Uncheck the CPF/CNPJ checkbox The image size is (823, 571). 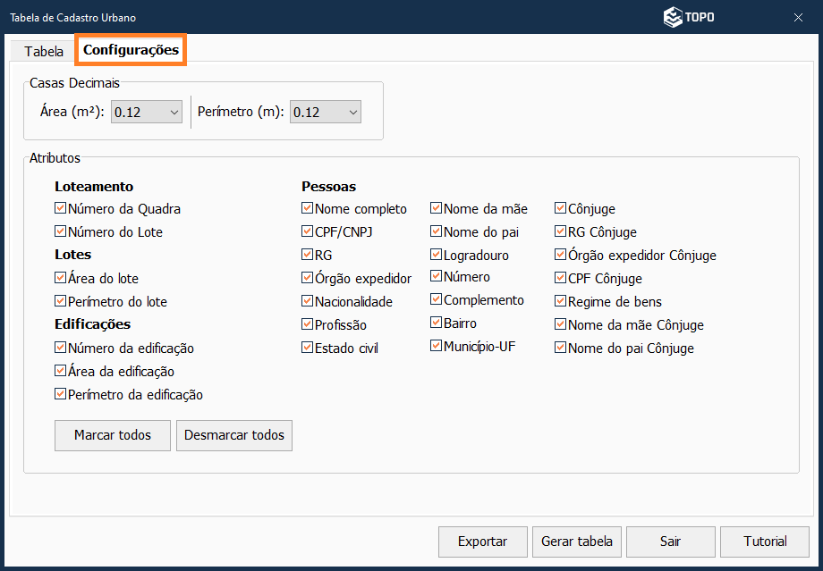tap(308, 231)
